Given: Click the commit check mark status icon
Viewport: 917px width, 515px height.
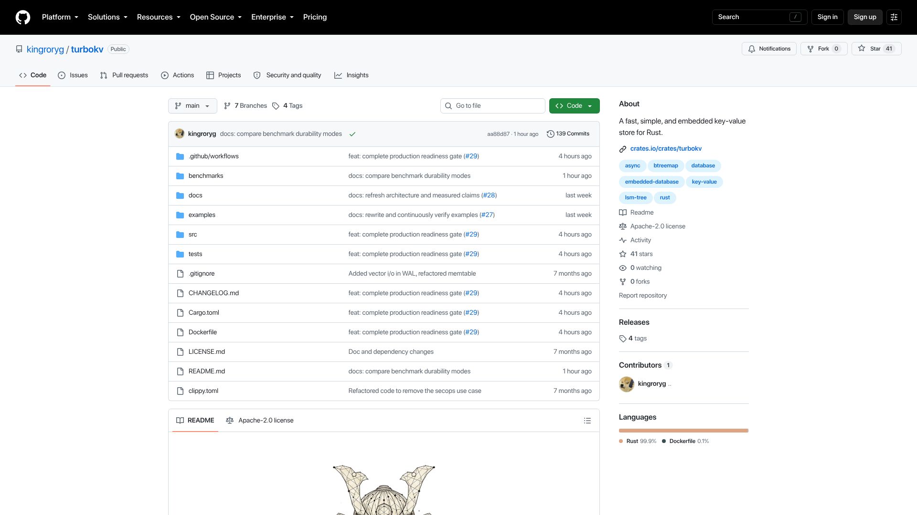Looking at the screenshot, I should (x=352, y=134).
